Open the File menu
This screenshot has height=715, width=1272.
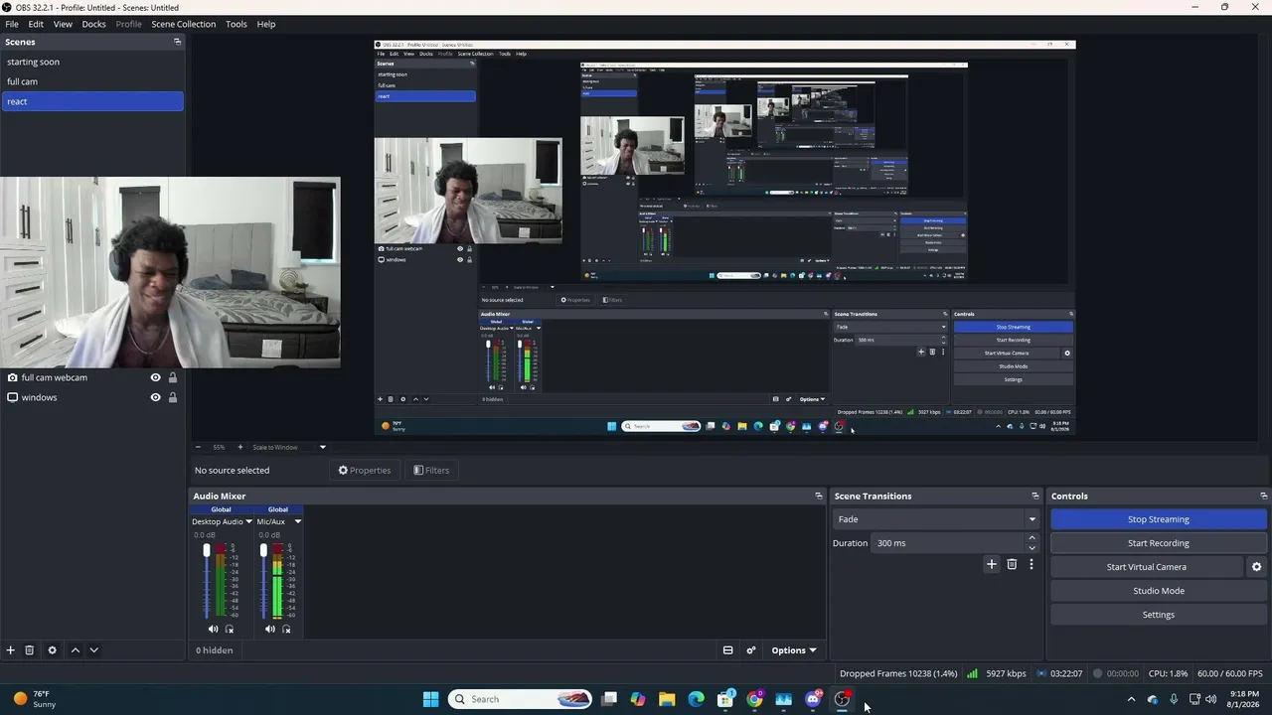click(x=12, y=24)
